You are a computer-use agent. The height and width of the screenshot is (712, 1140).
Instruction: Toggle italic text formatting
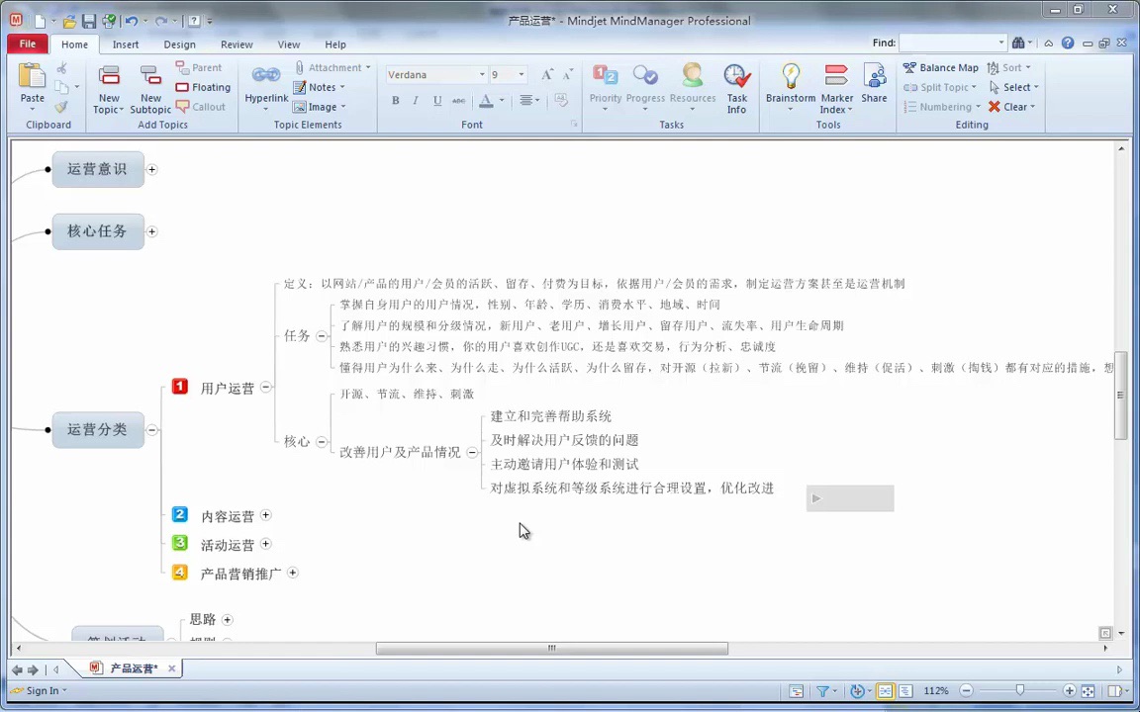pyautogui.click(x=415, y=100)
